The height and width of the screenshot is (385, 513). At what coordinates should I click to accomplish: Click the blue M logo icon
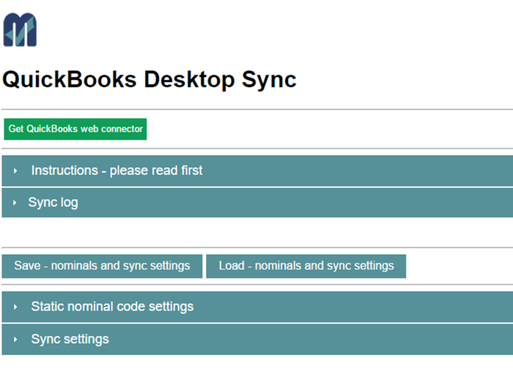coord(20,30)
